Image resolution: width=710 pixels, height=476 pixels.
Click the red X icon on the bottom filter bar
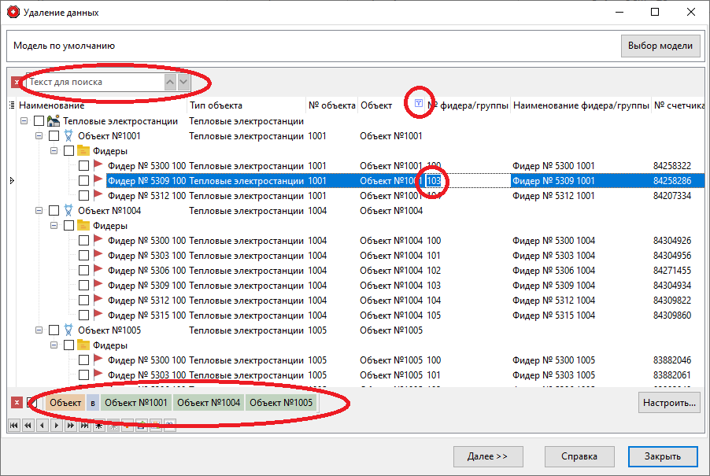click(17, 402)
